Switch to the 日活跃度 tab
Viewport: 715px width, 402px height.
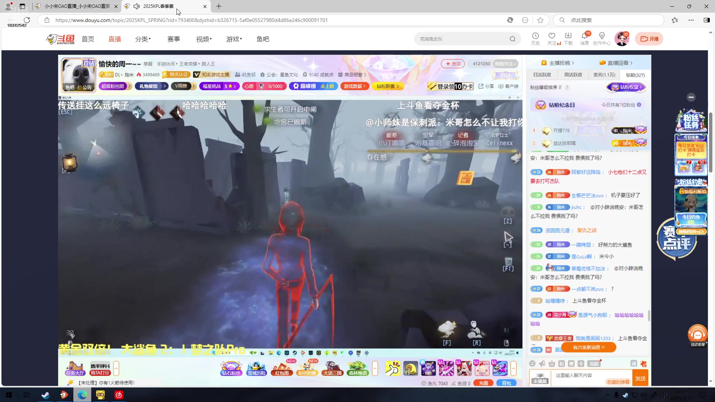(x=542, y=75)
